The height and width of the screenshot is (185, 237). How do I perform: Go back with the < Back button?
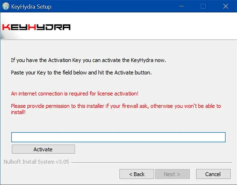(x=137, y=174)
